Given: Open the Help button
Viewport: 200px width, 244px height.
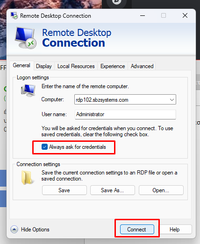Looking at the screenshot, I should click(175, 230).
